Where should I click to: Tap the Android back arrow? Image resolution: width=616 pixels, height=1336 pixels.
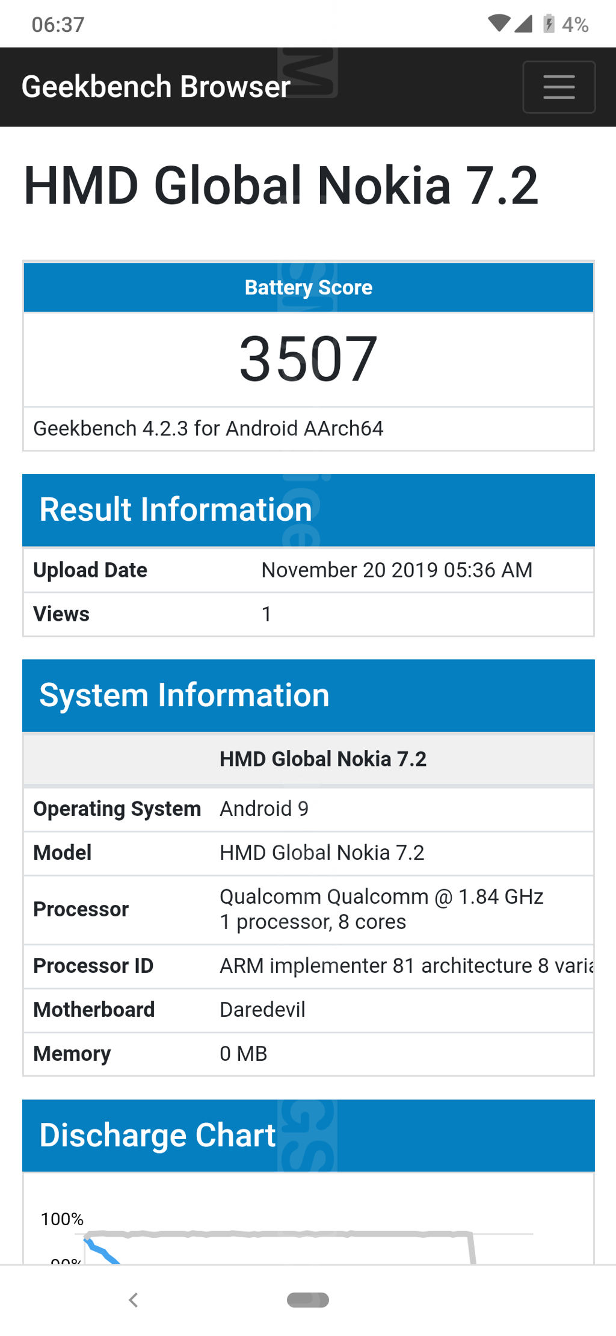pyautogui.click(x=134, y=1300)
